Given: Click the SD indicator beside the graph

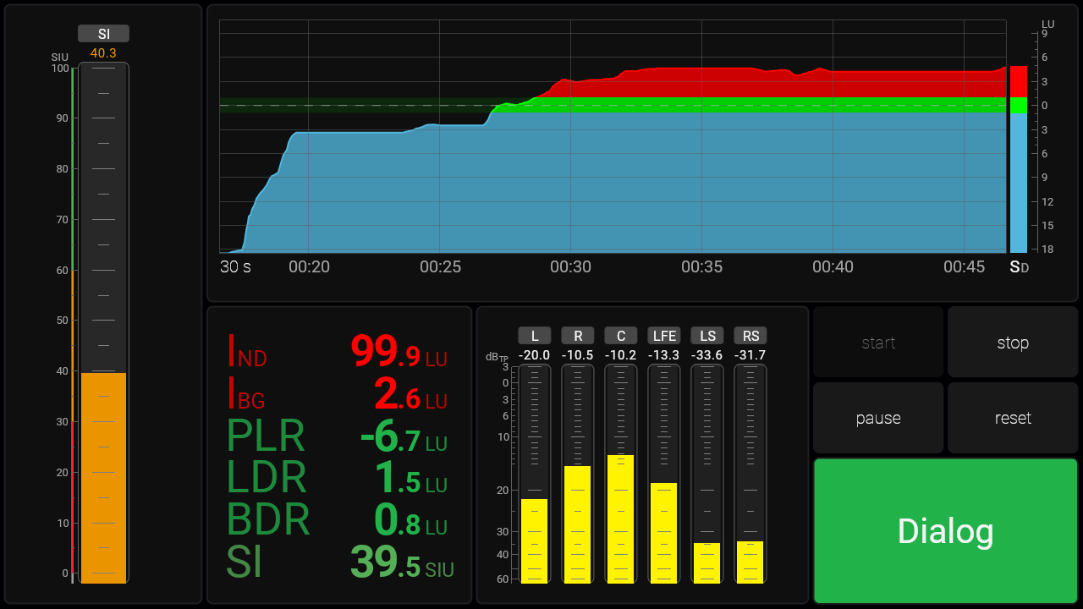Looking at the screenshot, I should coord(1019,267).
